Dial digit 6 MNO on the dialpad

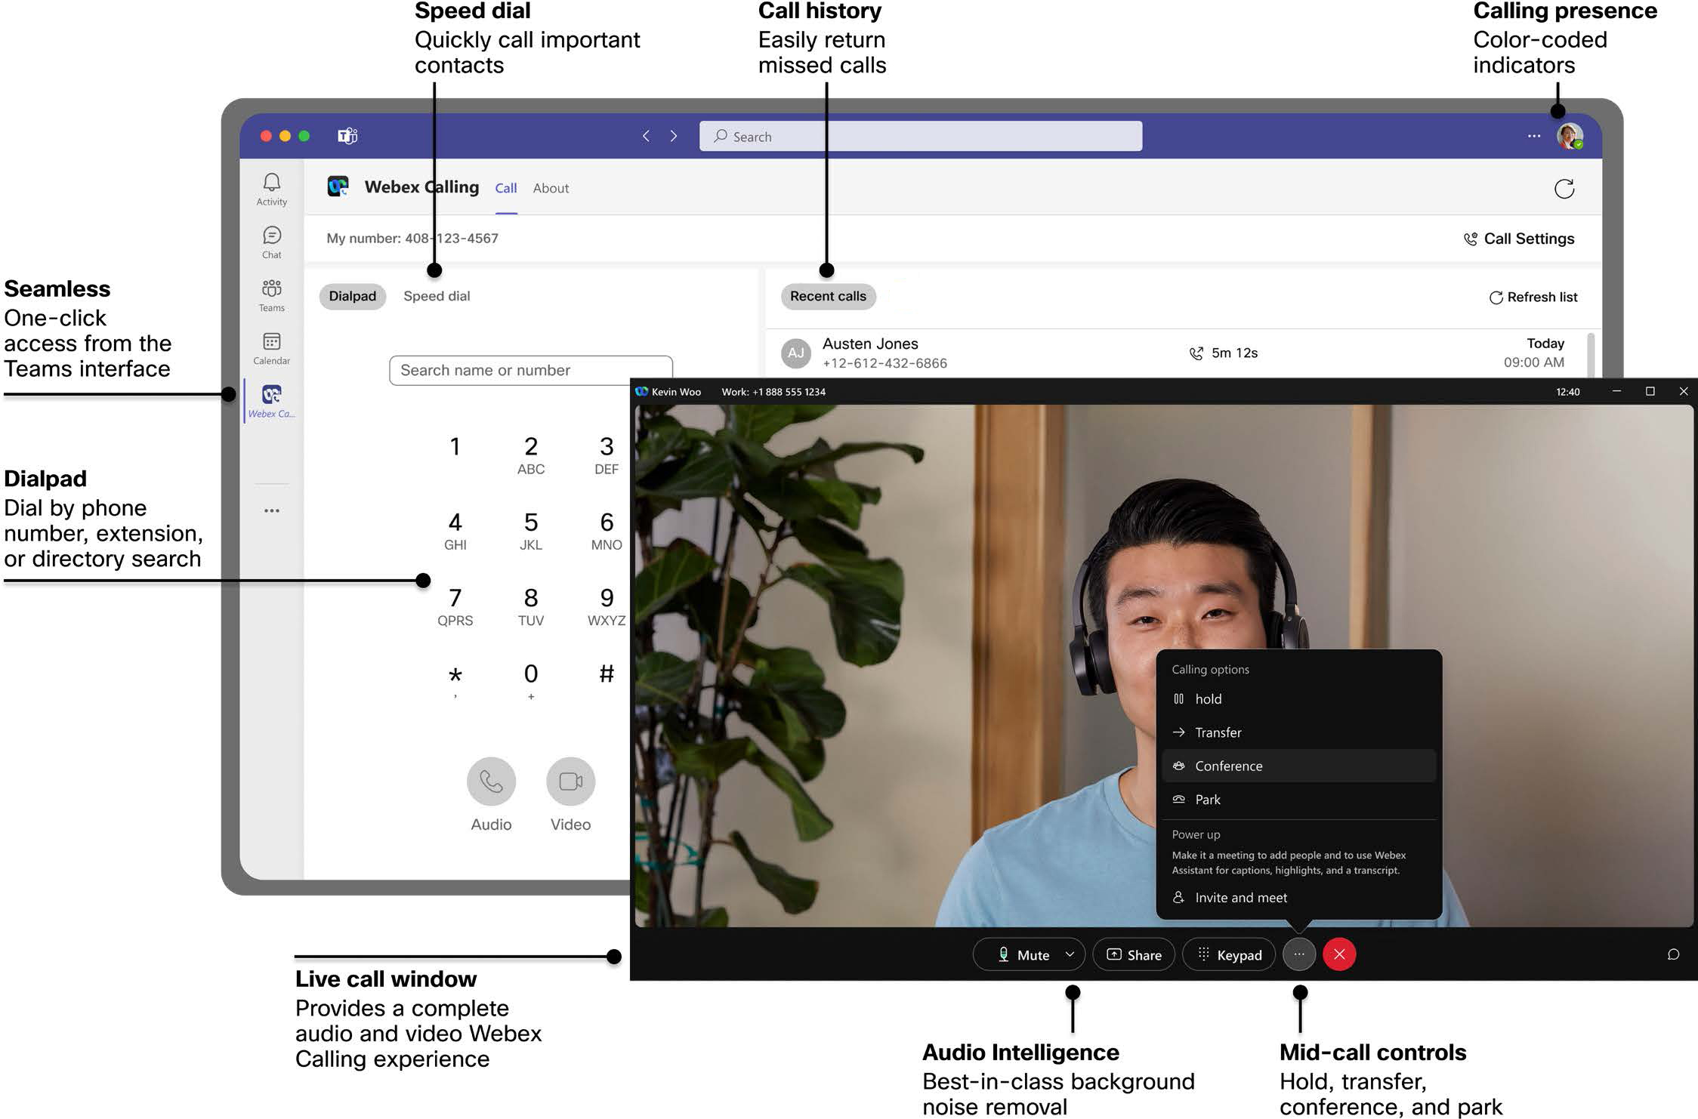pyautogui.click(x=607, y=531)
